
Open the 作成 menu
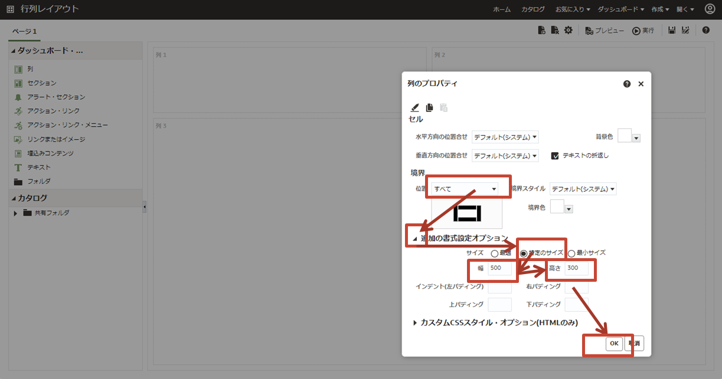pos(661,9)
